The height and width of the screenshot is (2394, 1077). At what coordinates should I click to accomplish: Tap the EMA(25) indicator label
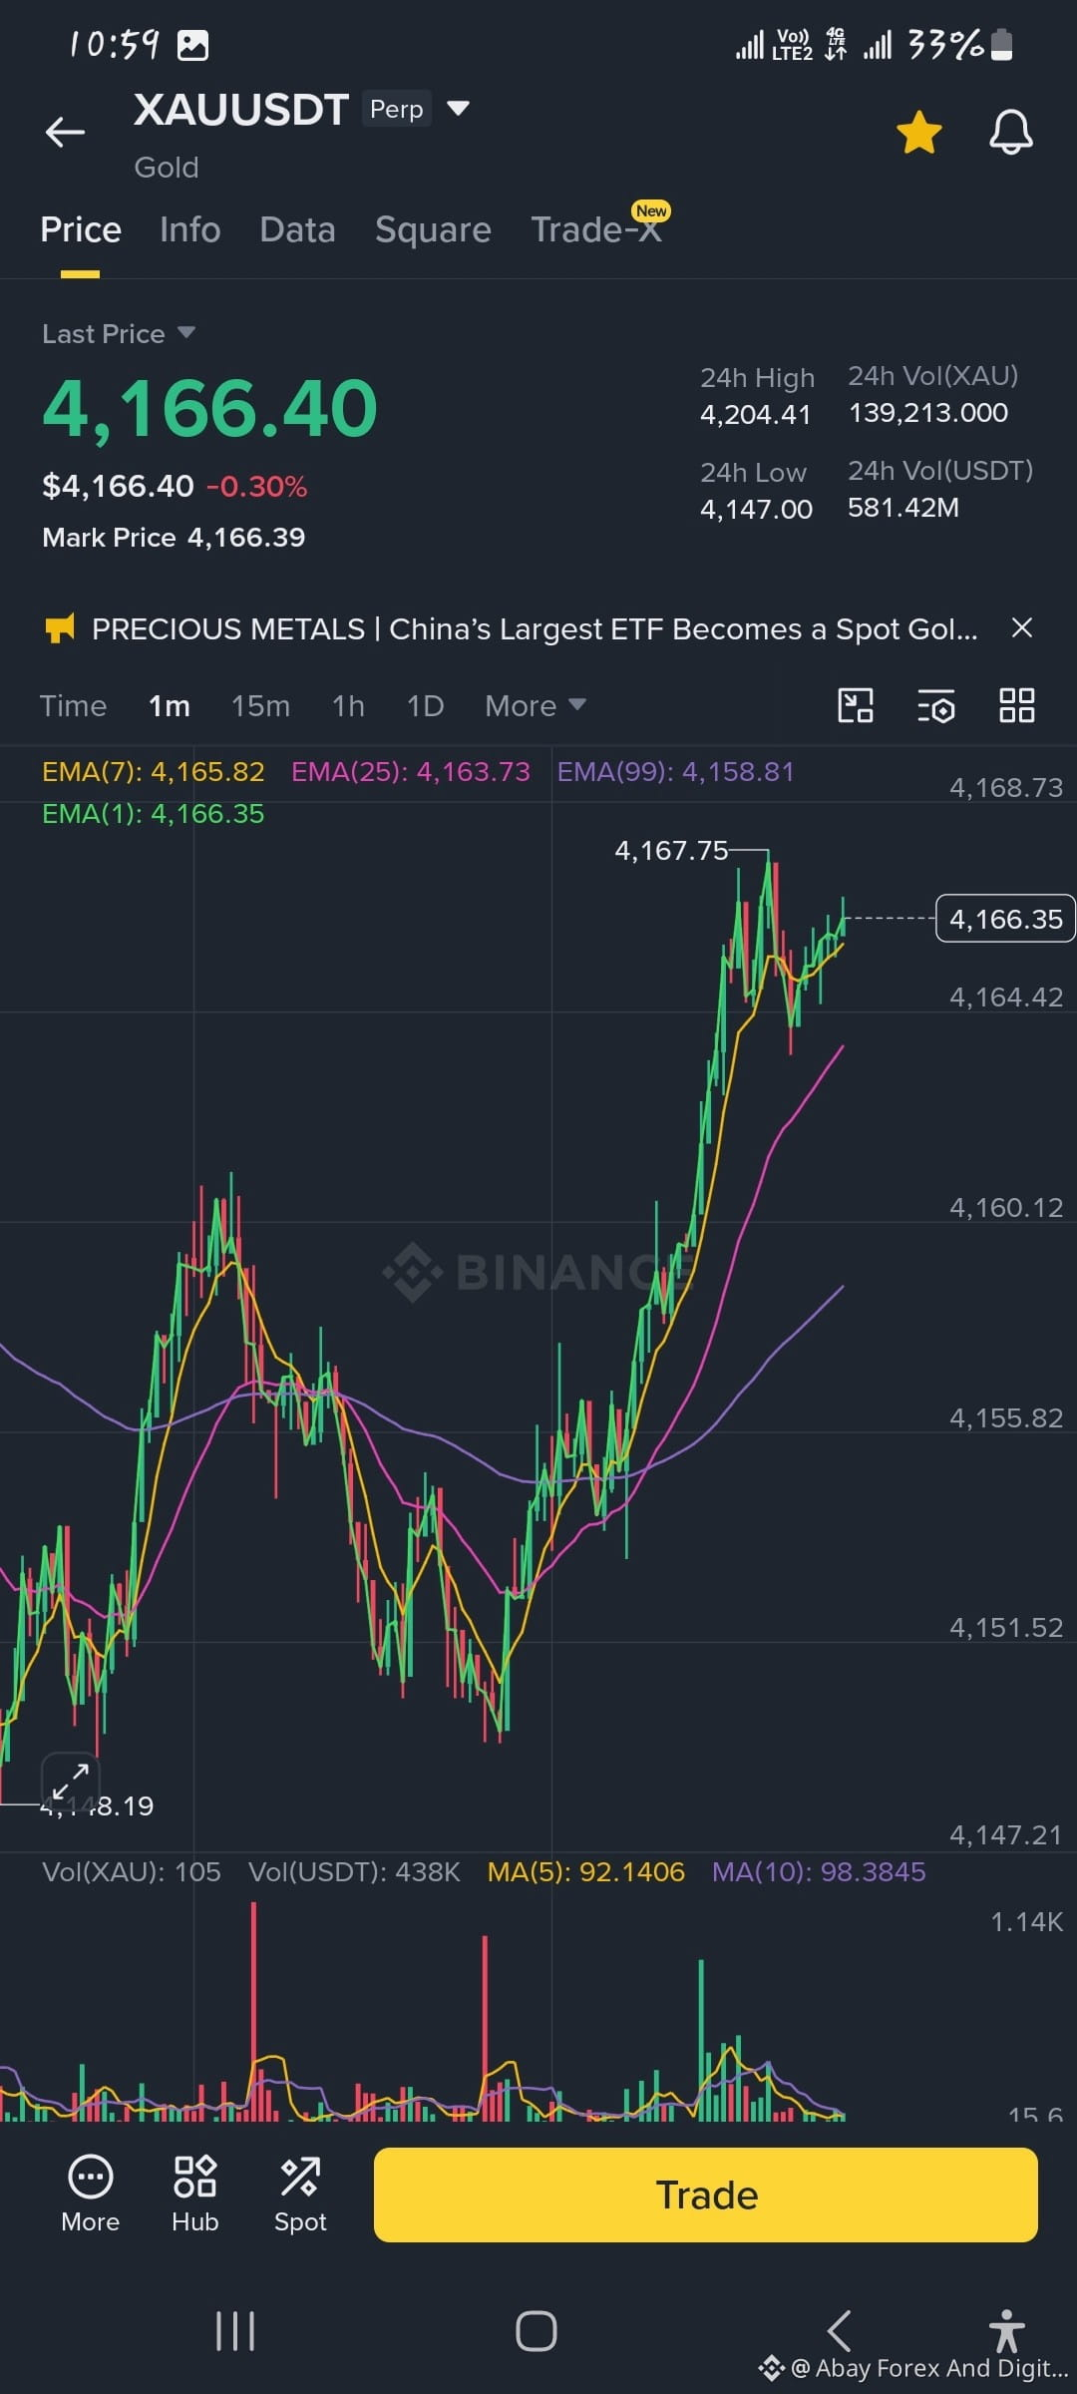(x=411, y=772)
